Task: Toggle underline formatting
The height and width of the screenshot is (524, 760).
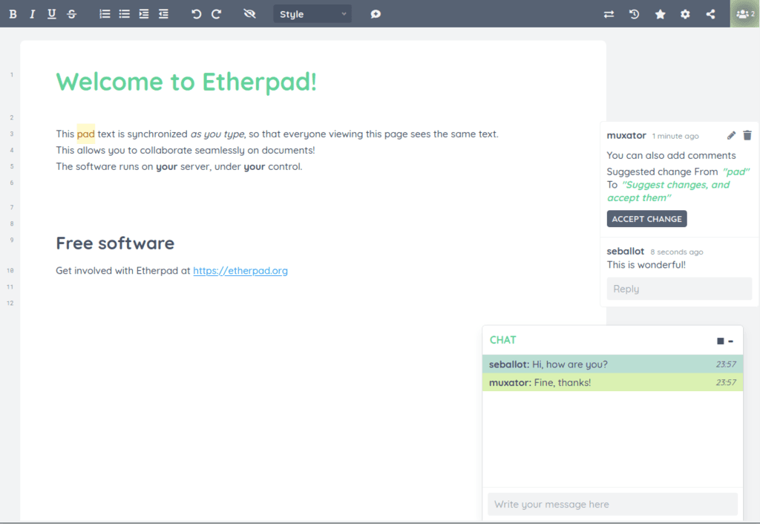Action: click(x=51, y=13)
